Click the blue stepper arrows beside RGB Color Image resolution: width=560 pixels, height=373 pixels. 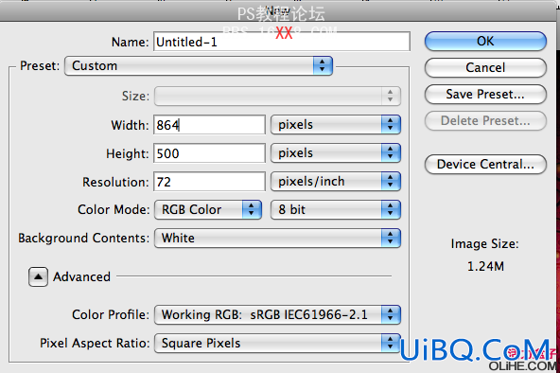coord(252,210)
